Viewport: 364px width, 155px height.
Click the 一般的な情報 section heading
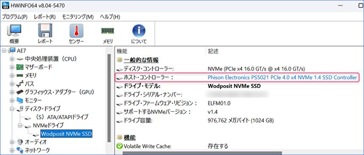(x=141, y=60)
